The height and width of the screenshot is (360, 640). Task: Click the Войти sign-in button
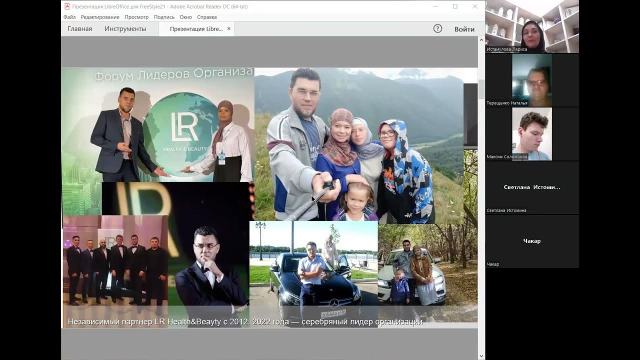[x=464, y=29]
